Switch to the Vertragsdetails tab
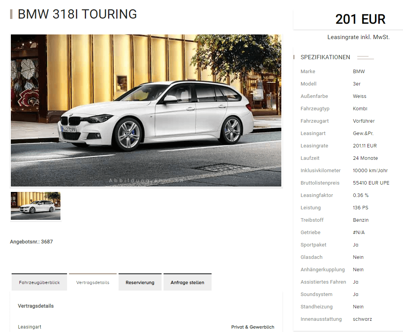The width and height of the screenshot is (403, 332). (x=93, y=282)
